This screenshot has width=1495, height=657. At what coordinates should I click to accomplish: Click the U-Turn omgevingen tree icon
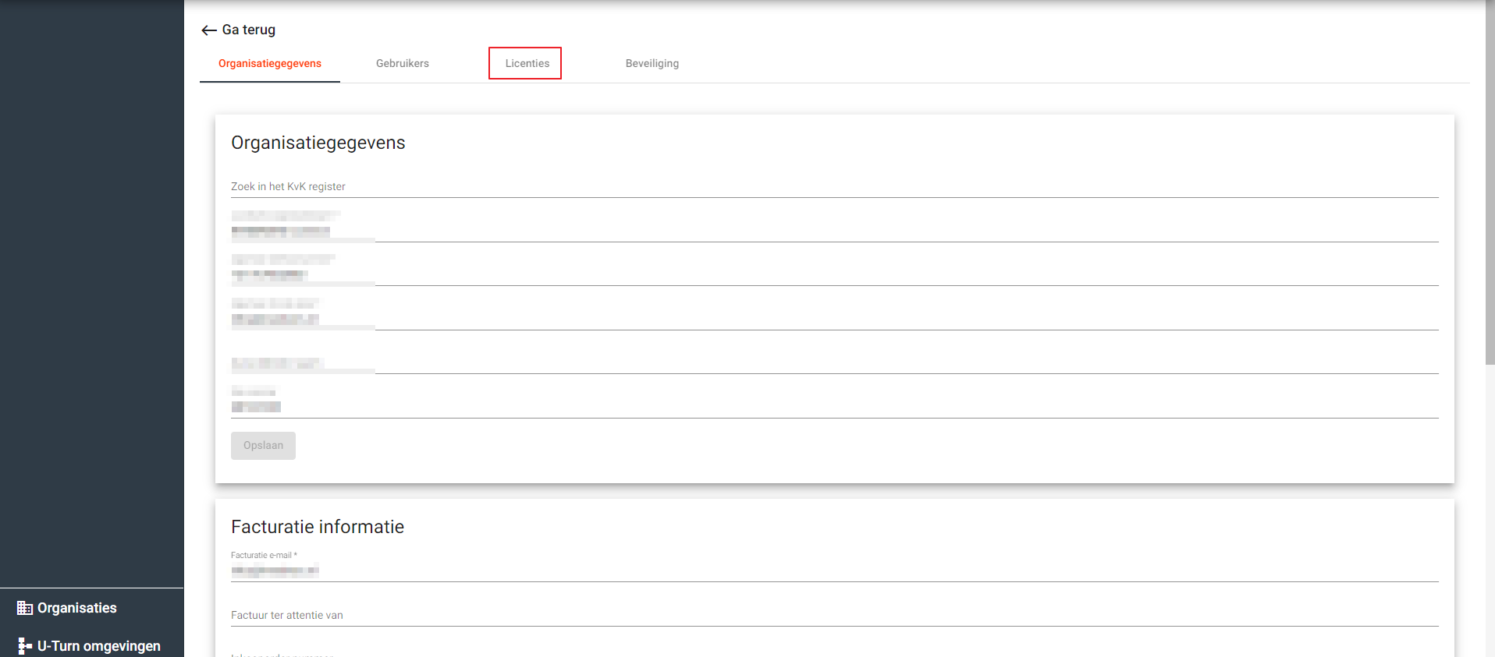(x=25, y=646)
